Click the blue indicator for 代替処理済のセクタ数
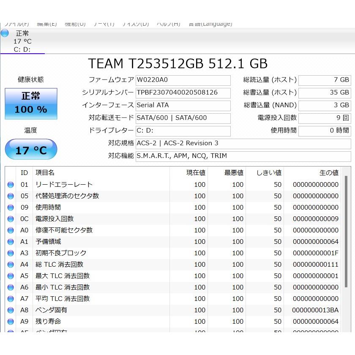355x355 pixels. point(11,196)
